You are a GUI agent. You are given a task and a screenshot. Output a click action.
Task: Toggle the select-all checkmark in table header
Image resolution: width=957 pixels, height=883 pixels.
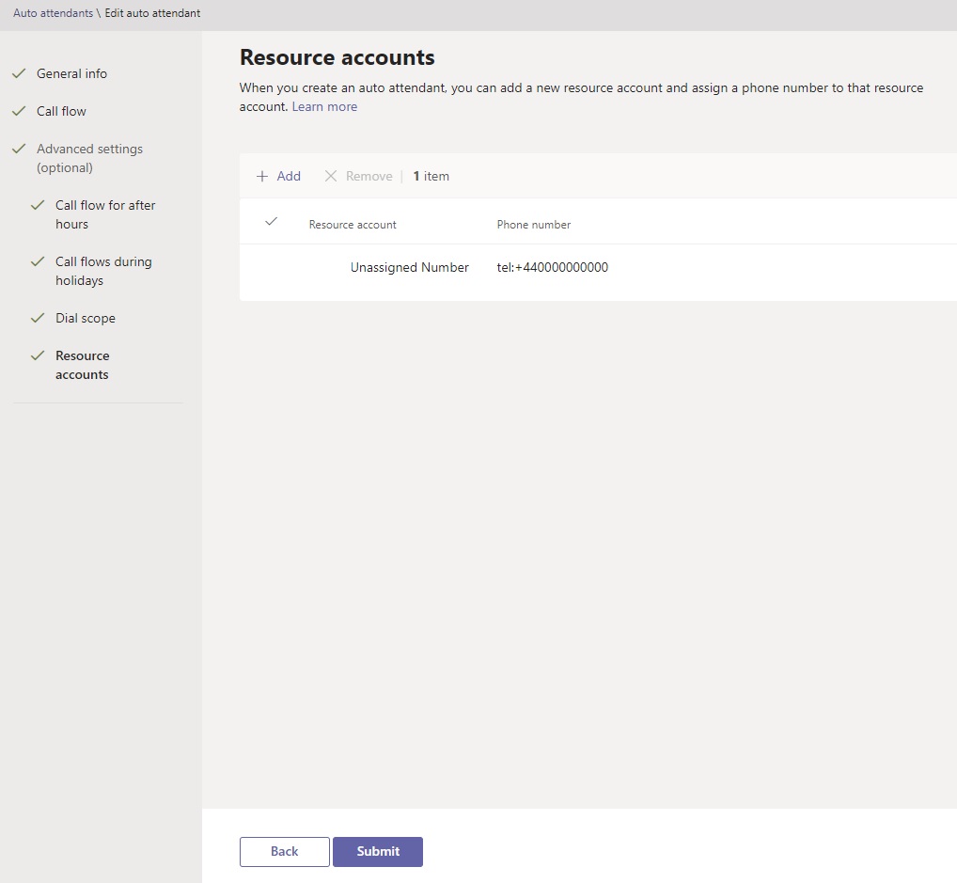(x=272, y=222)
